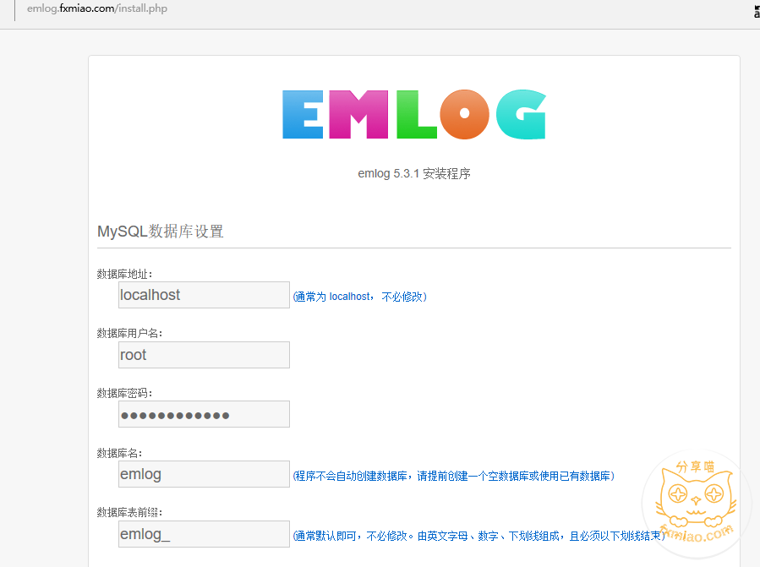Click the table prefix hint about underscores
The image size is (760, 567).
tap(478, 536)
